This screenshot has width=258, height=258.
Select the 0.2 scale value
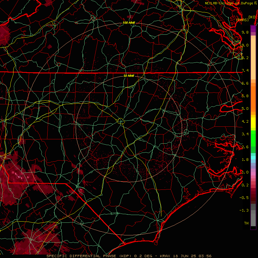(x=245, y=185)
